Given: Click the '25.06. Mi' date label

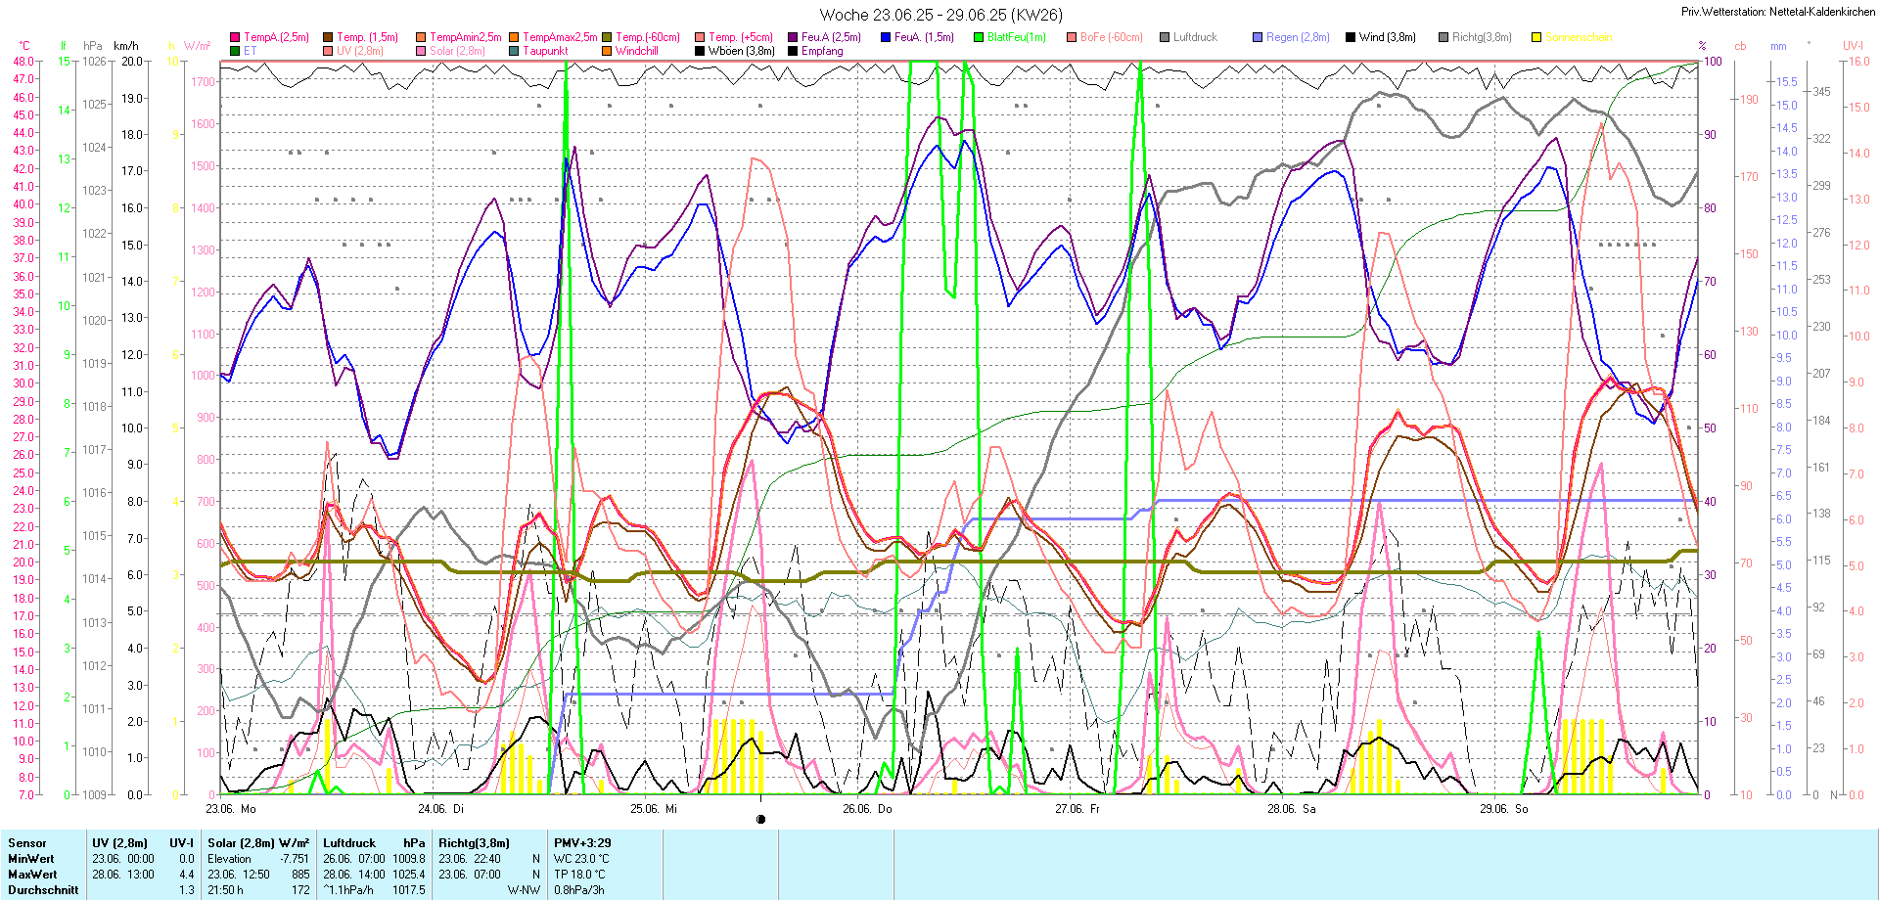Looking at the screenshot, I should (654, 808).
